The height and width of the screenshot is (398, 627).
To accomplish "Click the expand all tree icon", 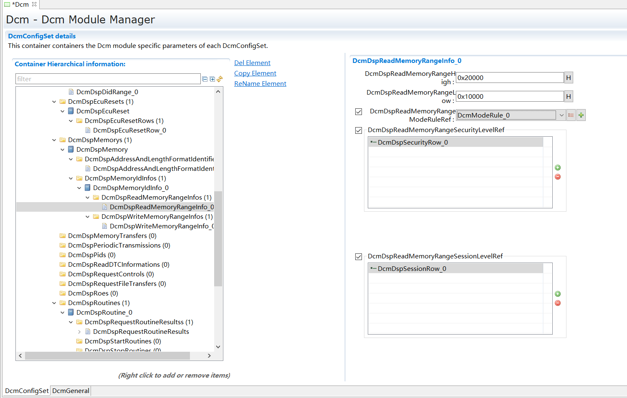I will tap(212, 79).
